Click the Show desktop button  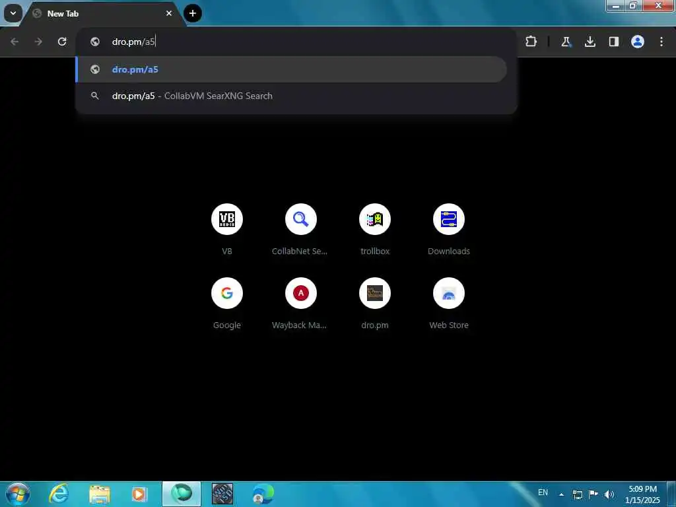click(671, 494)
